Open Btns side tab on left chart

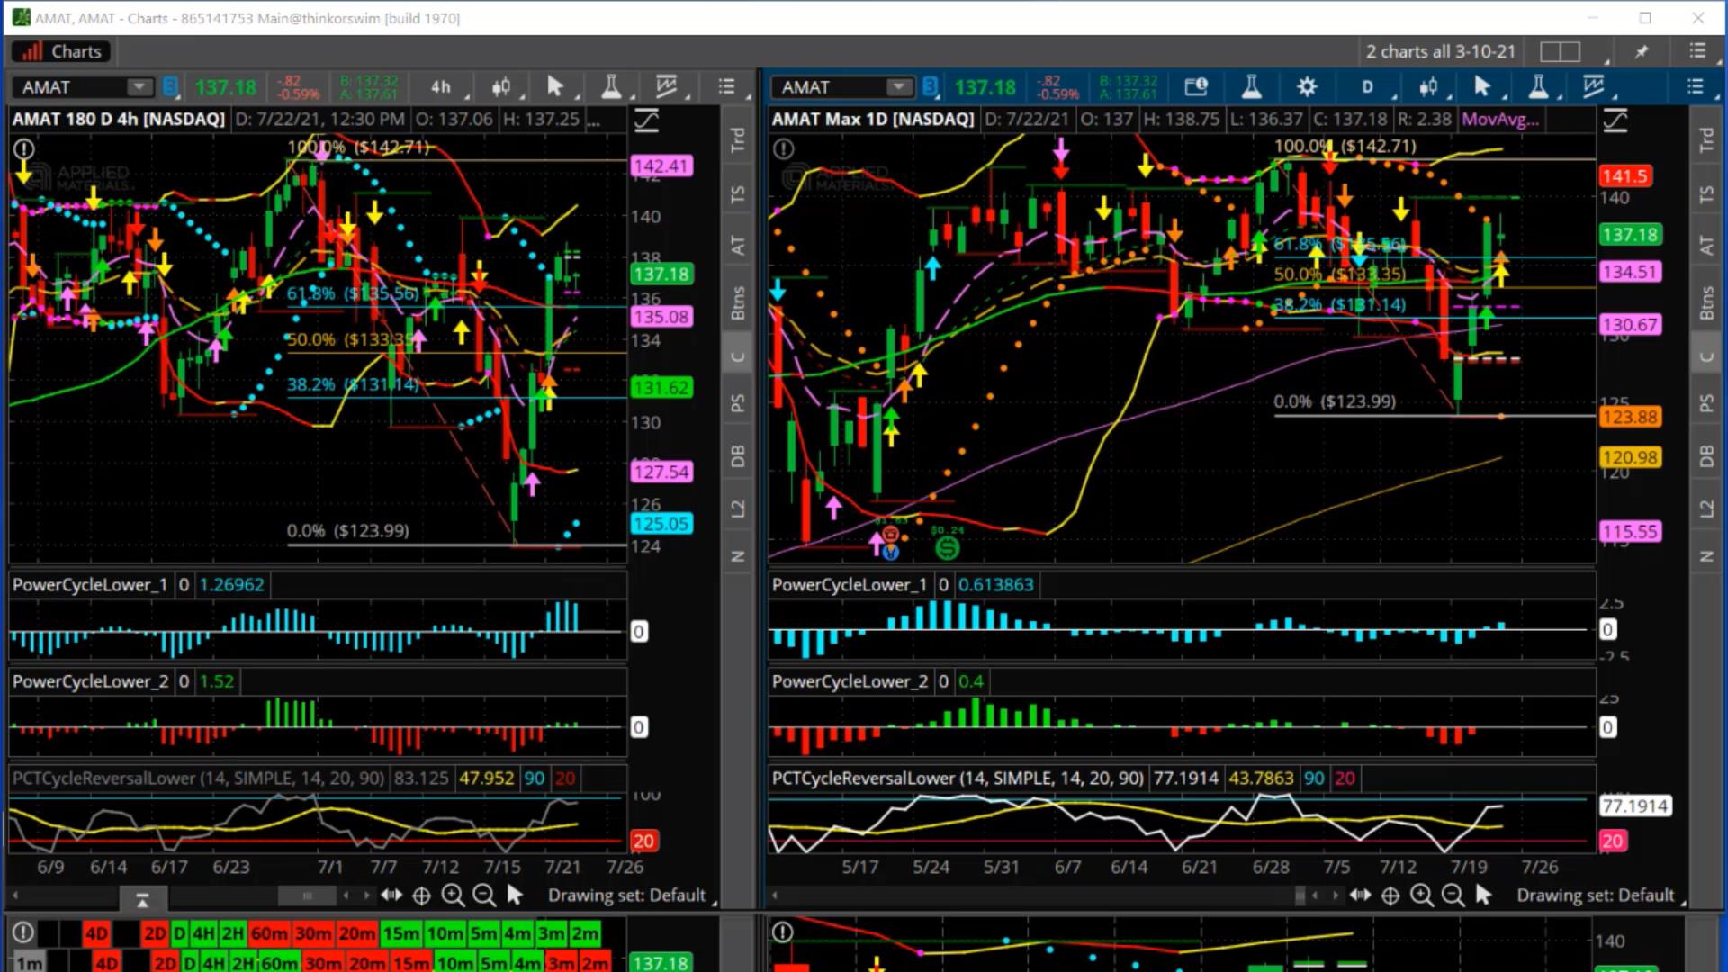coord(738,302)
